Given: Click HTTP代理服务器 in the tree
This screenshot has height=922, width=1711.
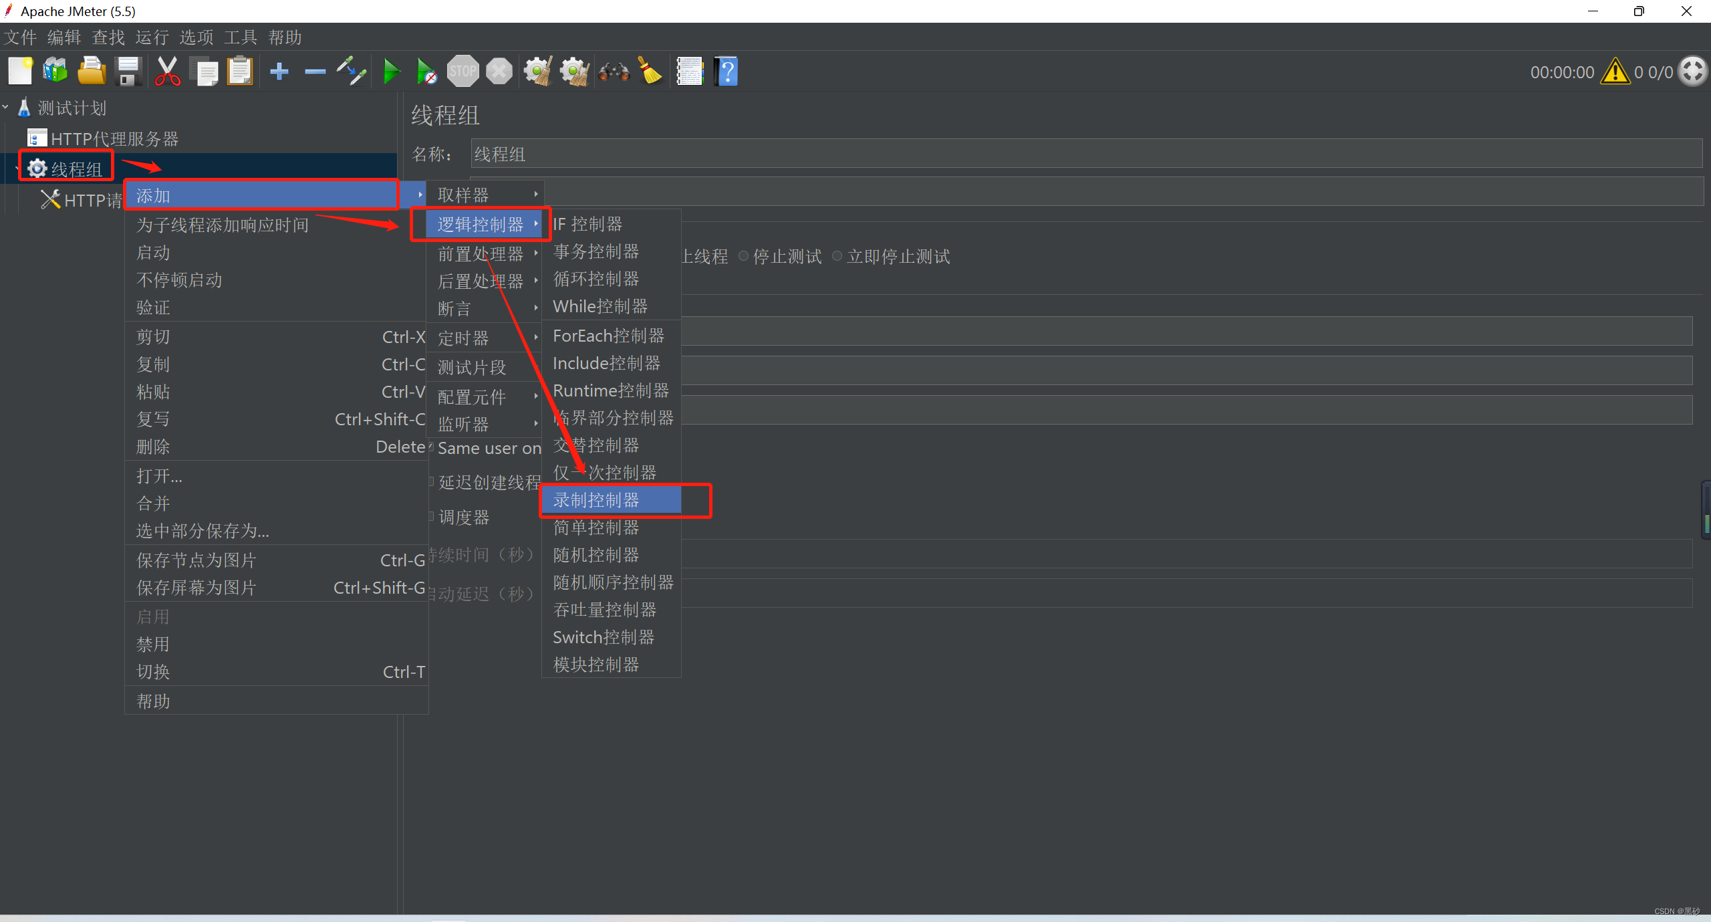Looking at the screenshot, I should [114, 139].
